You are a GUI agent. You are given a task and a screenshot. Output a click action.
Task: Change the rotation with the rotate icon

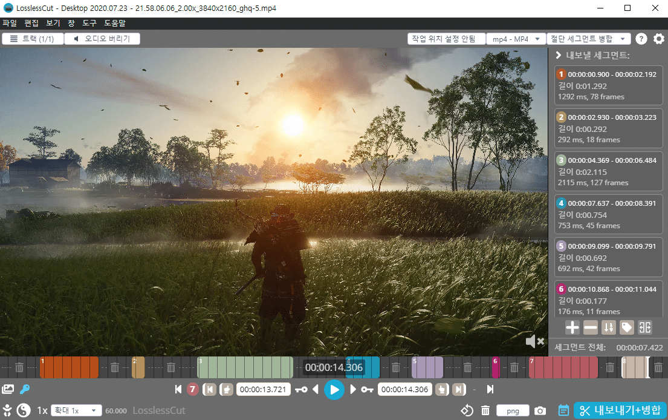[467, 410]
